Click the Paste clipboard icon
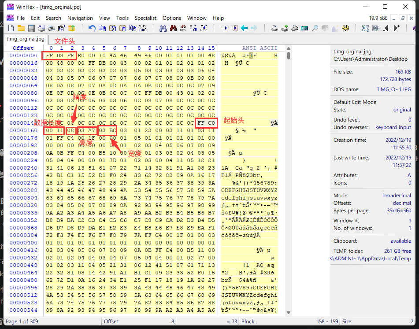 pyautogui.click(x=122, y=28)
